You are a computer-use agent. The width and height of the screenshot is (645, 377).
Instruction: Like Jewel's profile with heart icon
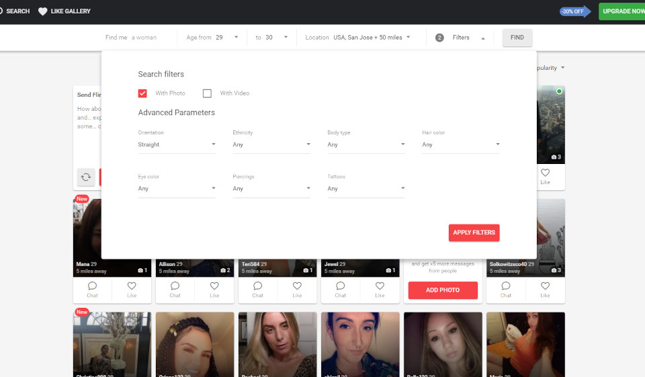pyautogui.click(x=380, y=289)
